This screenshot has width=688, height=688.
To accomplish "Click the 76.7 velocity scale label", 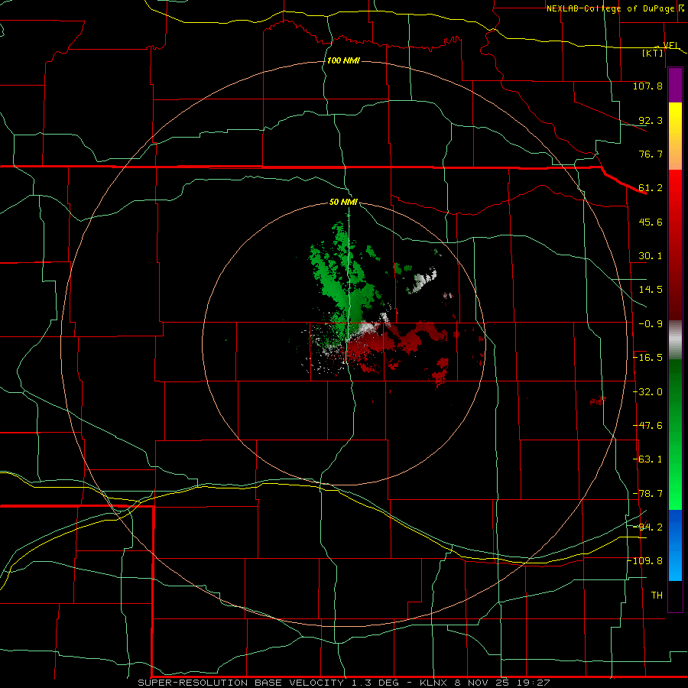I will [x=651, y=154].
